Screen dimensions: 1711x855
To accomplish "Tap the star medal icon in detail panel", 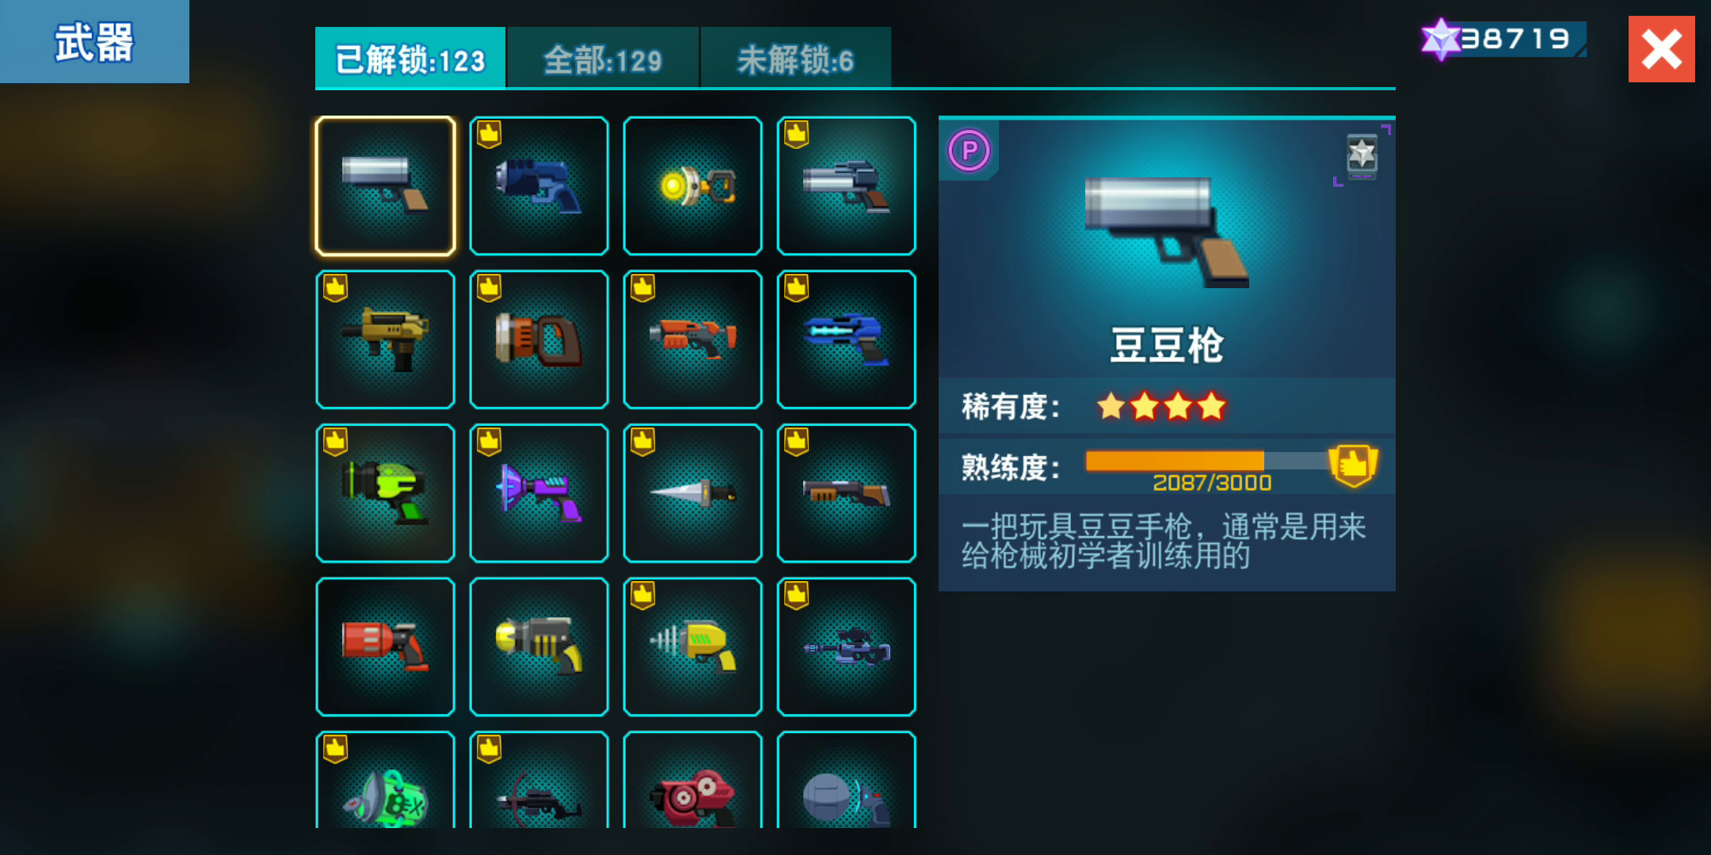I will point(1362,154).
